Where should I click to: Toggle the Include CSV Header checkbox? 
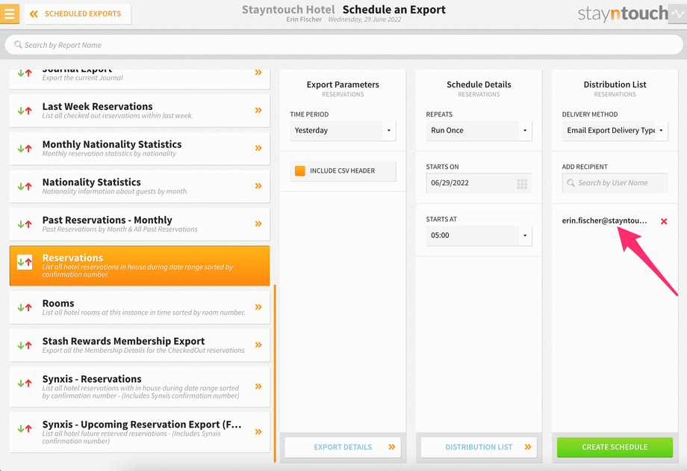coord(300,170)
